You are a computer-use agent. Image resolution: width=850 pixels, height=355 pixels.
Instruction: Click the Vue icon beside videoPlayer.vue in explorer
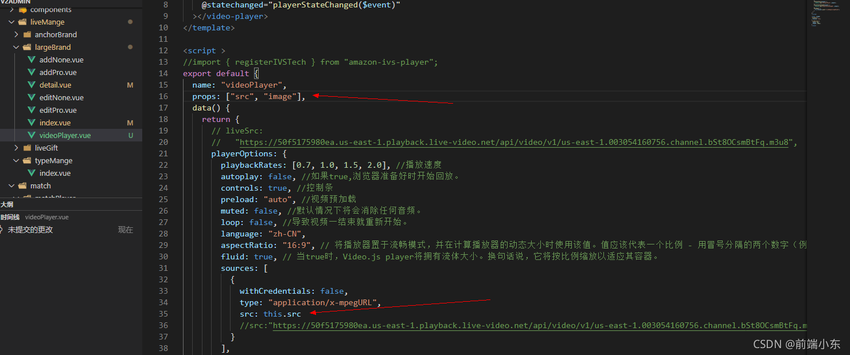pos(32,136)
